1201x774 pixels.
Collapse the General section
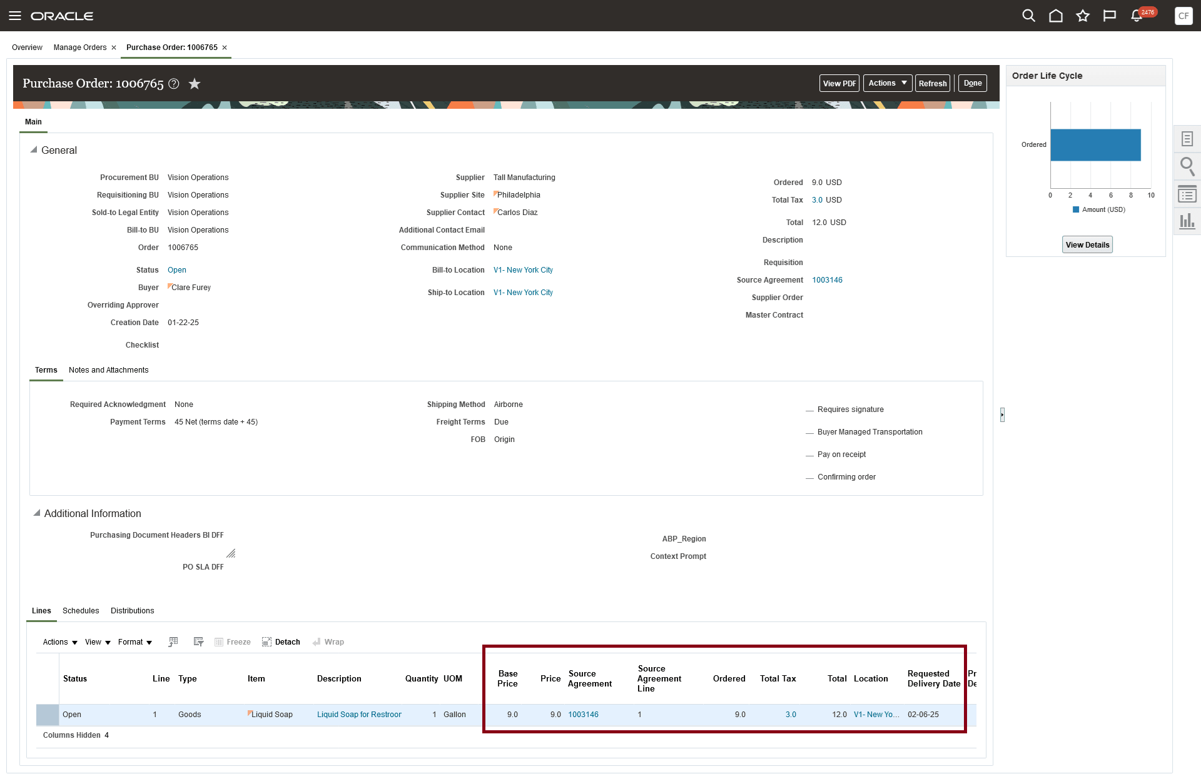pos(34,150)
